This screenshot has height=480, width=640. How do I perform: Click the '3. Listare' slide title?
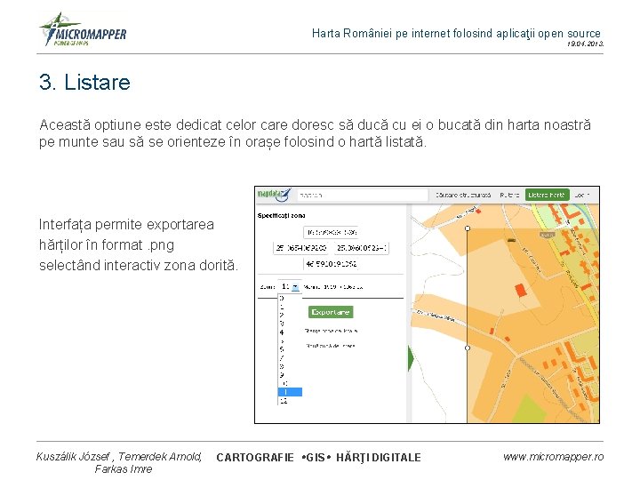point(85,82)
